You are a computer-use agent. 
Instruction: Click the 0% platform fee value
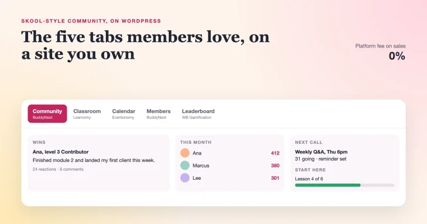397,56
